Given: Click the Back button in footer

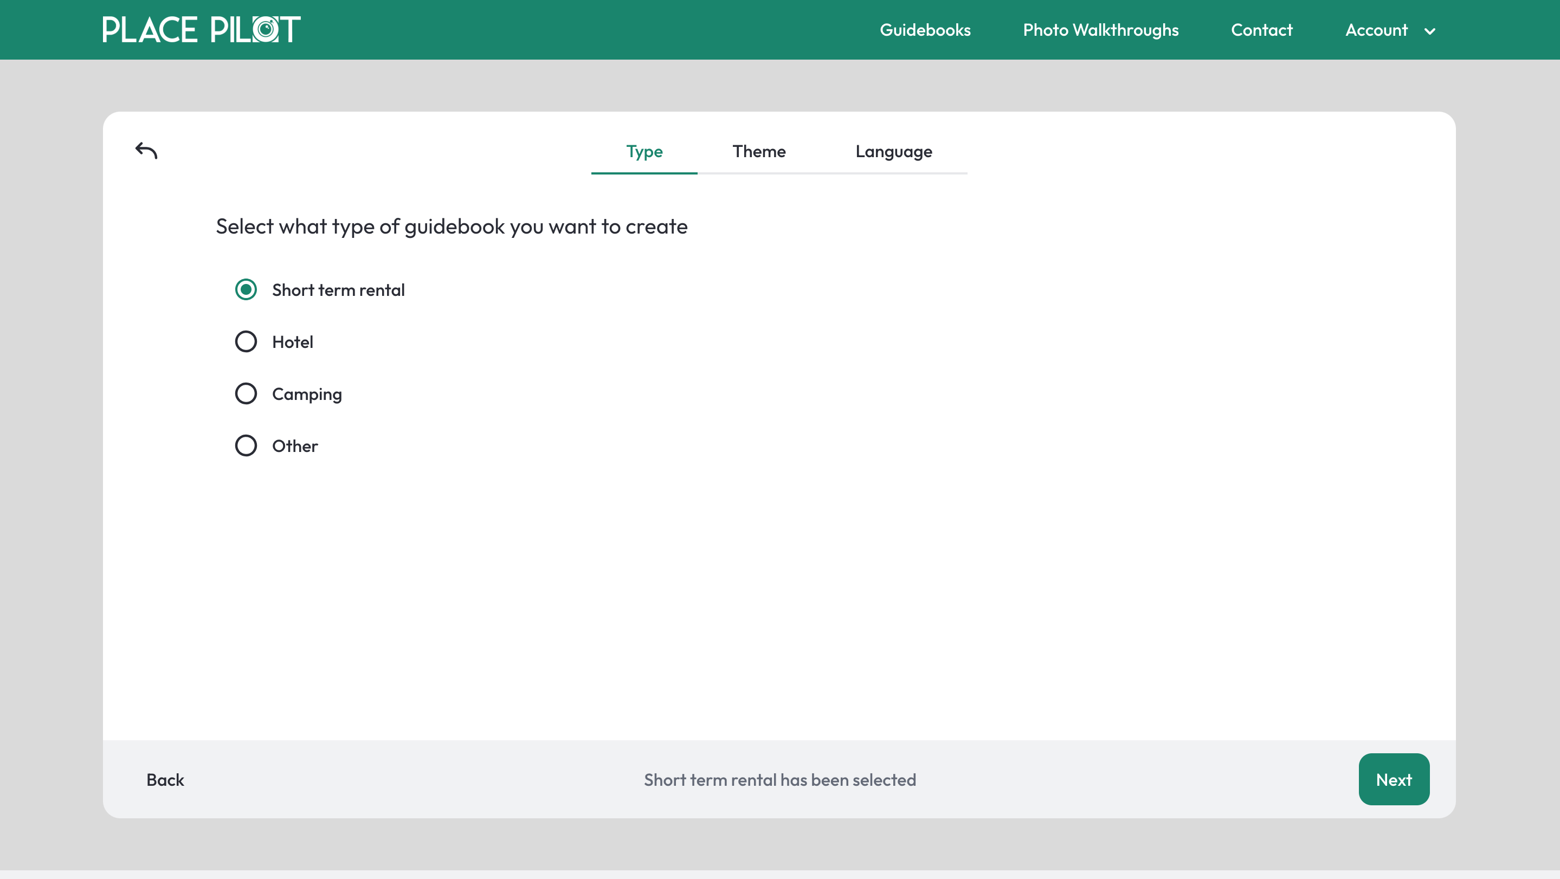Looking at the screenshot, I should pos(165,780).
